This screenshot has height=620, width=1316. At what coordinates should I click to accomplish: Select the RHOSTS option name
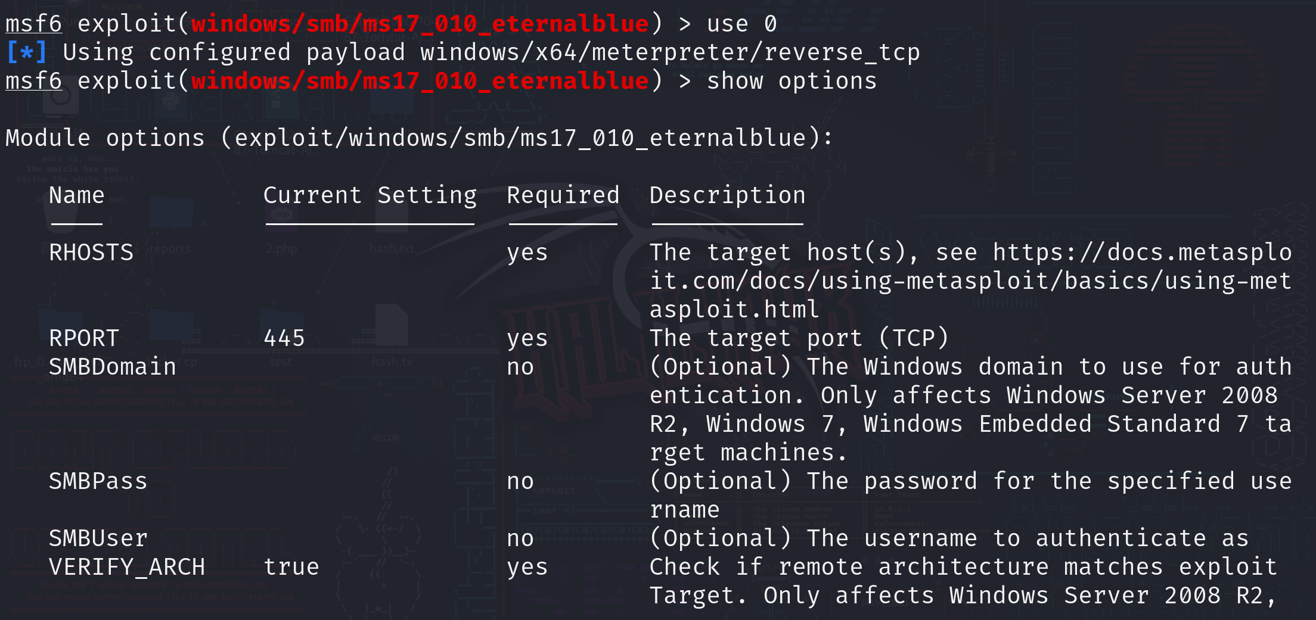[x=91, y=253]
